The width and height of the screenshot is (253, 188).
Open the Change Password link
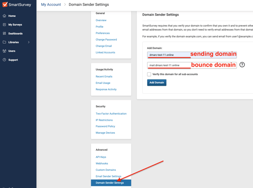coord(106,39)
